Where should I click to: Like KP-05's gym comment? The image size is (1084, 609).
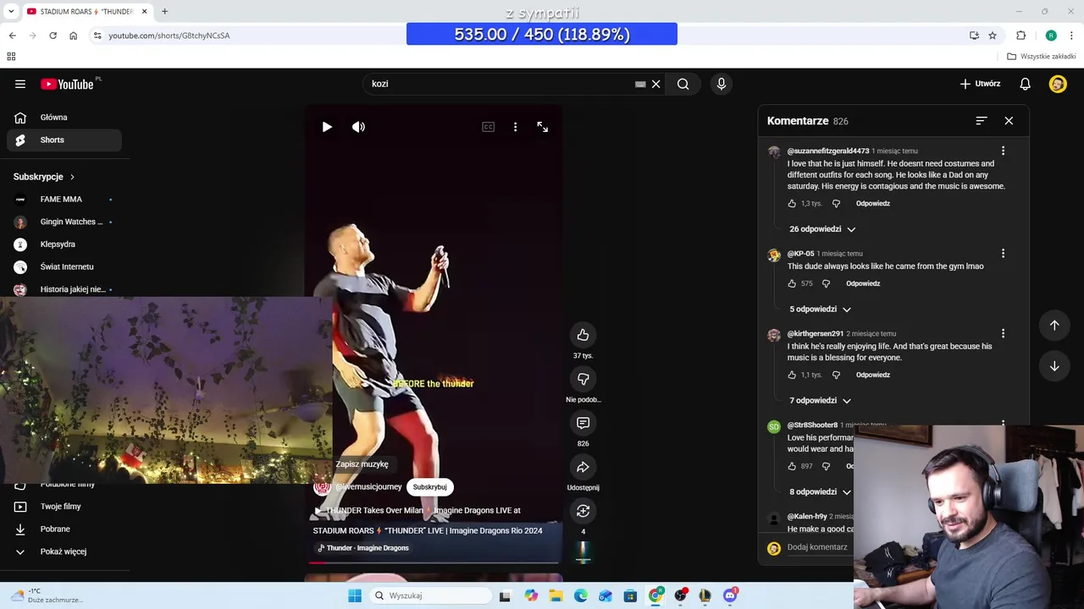click(792, 283)
